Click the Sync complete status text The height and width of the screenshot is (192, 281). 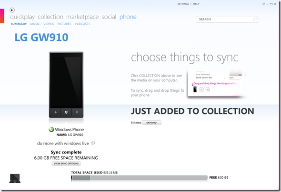click(66, 152)
